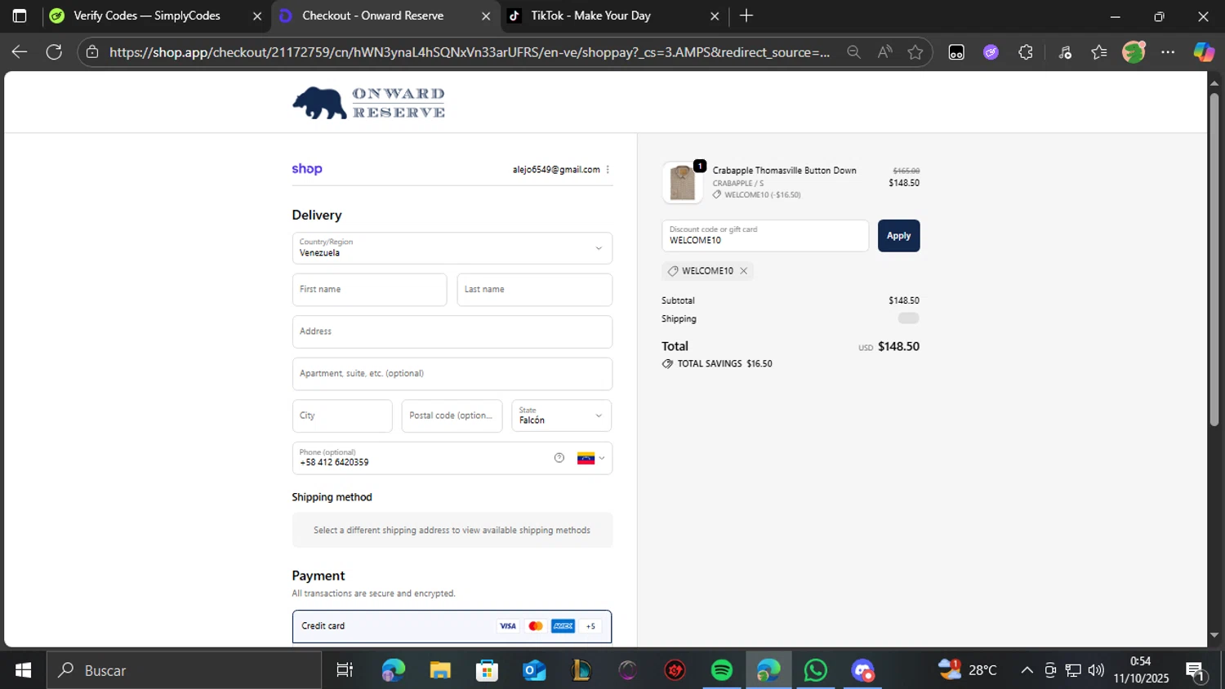Click the Shop pay logo
Image resolution: width=1225 pixels, height=689 pixels.
[307, 169]
